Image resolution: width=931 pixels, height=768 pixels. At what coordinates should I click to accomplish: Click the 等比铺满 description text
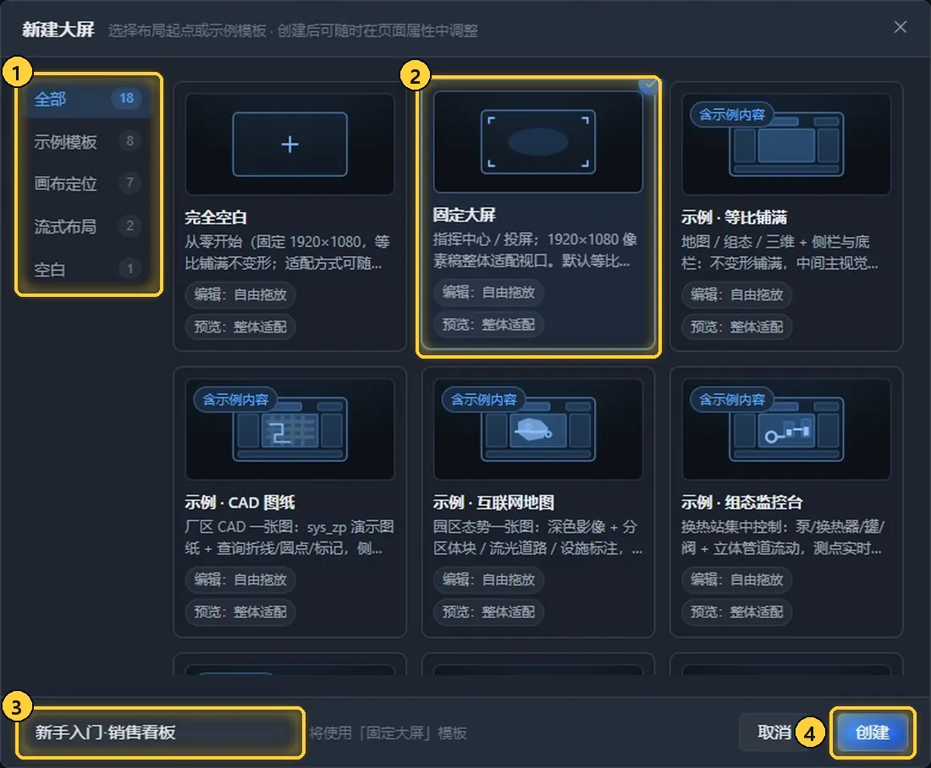780,252
